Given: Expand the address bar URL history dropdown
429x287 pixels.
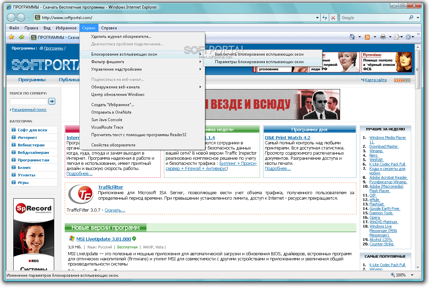Looking at the screenshot, I should (317, 18).
